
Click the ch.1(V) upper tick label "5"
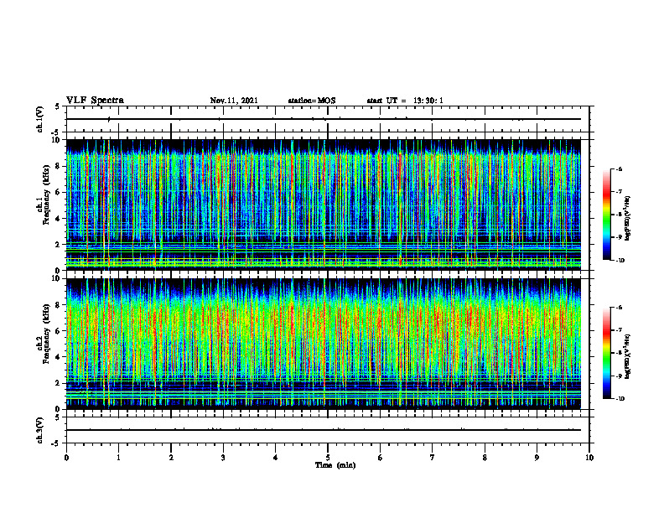coord(58,106)
